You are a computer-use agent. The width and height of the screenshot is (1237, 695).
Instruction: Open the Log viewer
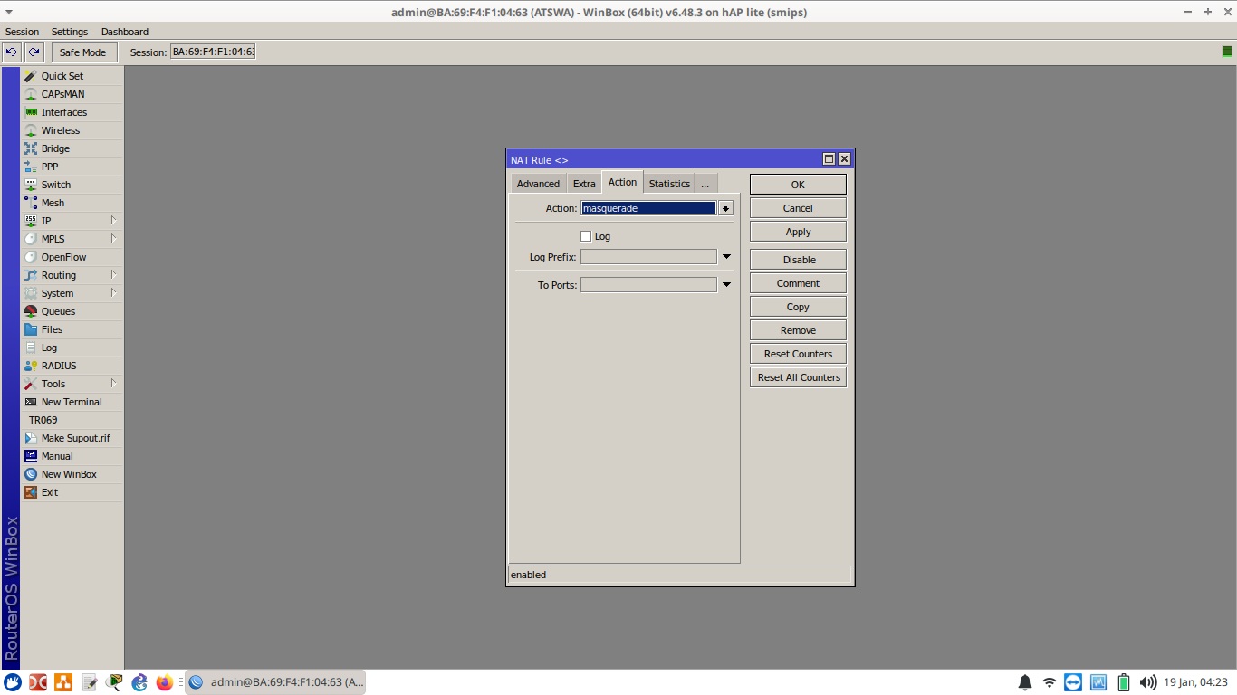[72, 347]
